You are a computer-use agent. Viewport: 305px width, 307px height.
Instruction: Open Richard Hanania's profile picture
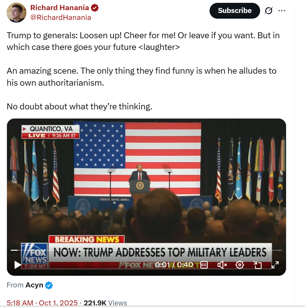16,13
